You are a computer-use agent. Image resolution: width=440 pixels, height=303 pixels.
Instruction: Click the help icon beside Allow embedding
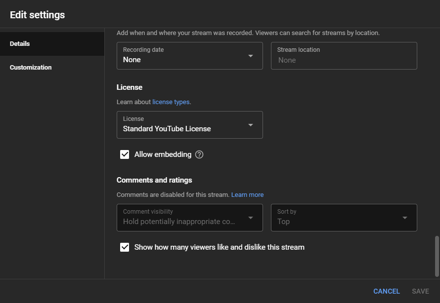(x=199, y=154)
